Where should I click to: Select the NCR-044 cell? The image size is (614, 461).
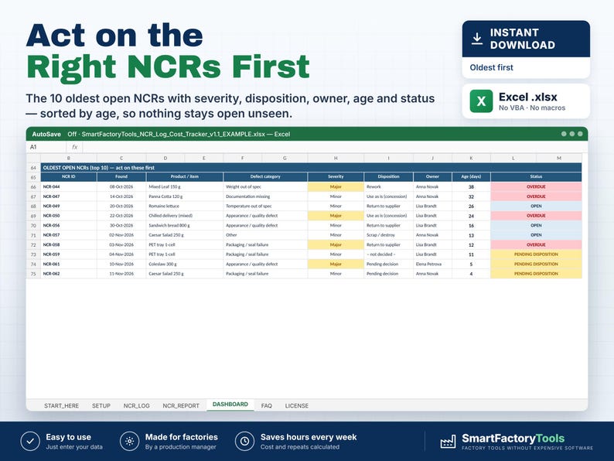pos(69,187)
